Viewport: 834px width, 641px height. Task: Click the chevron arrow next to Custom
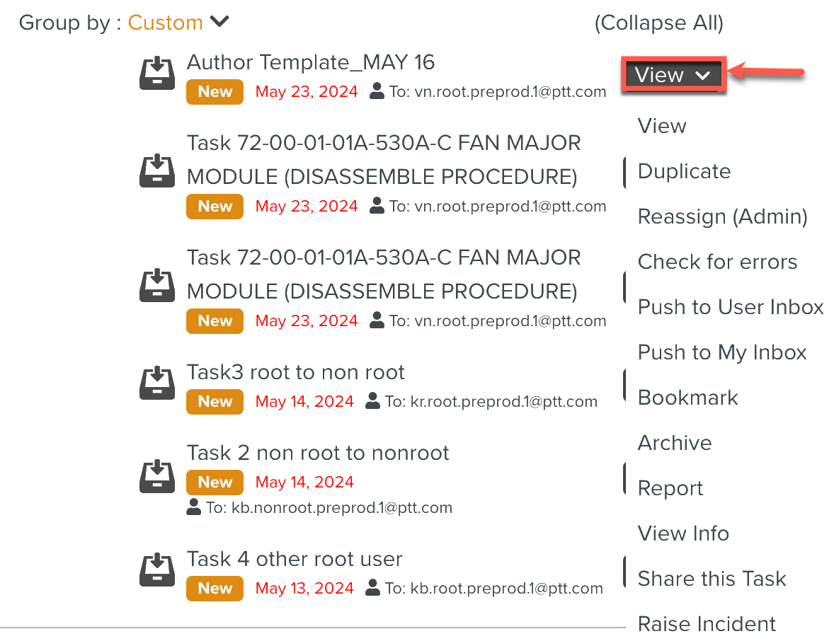(x=220, y=22)
